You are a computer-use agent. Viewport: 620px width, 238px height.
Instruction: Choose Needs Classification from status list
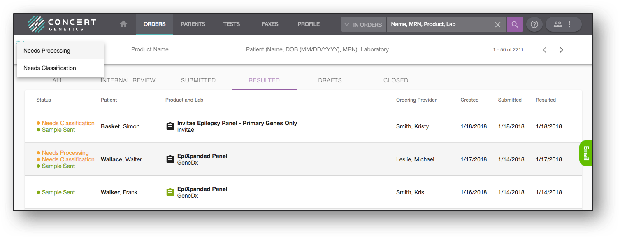click(50, 68)
